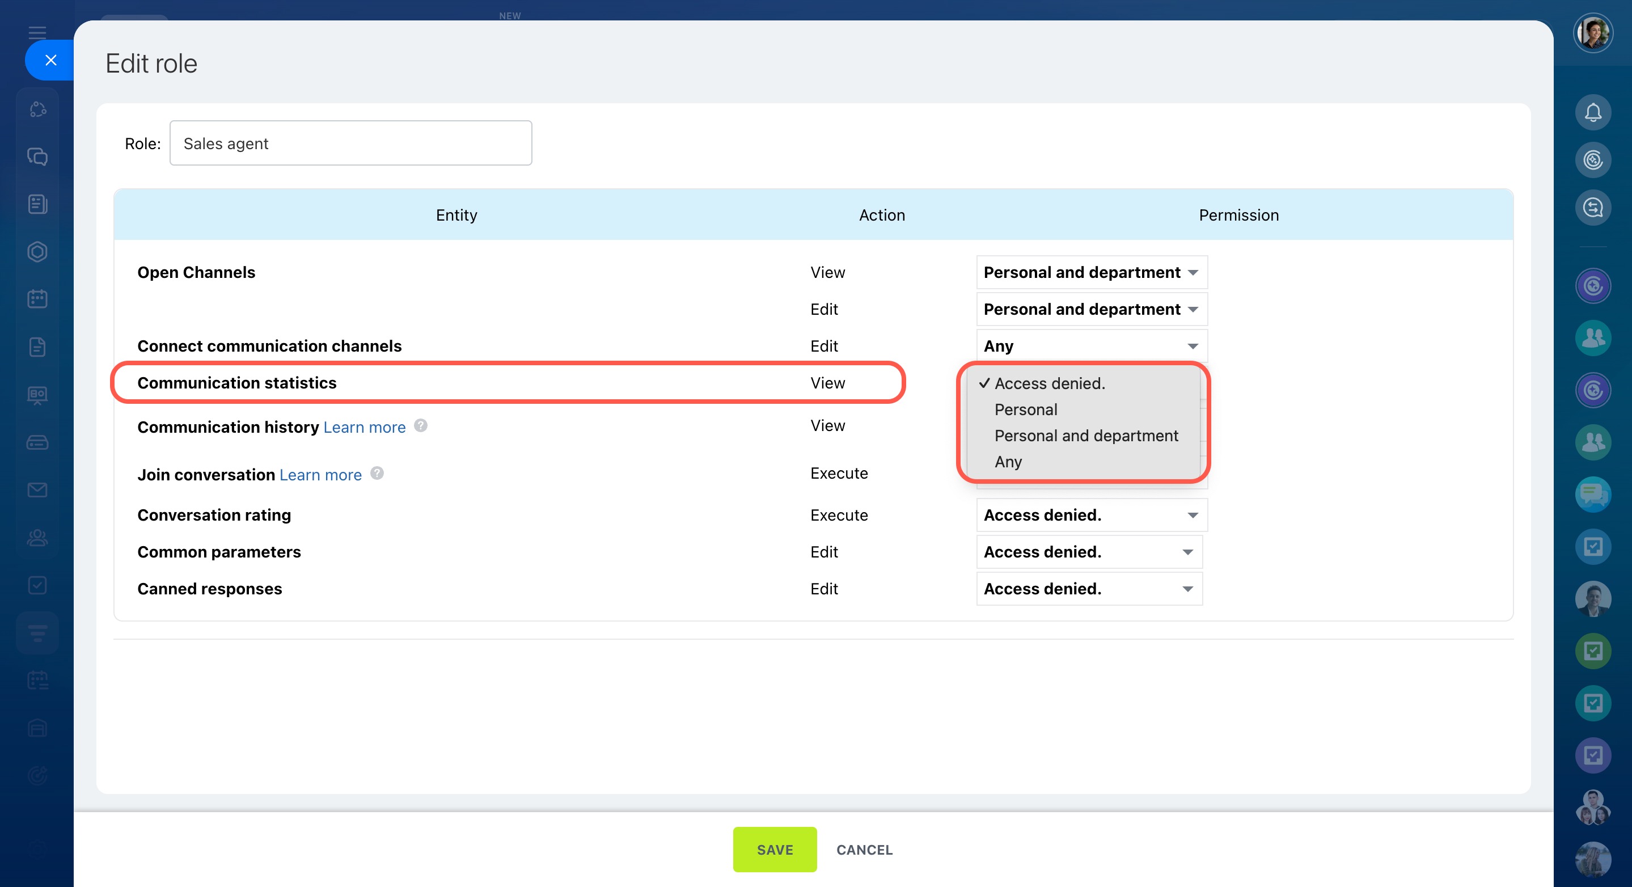Image resolution: width=1632 pixels, height=887 pixels.
Task: Click the Role name input field
Action: click(x=350, y=143)
